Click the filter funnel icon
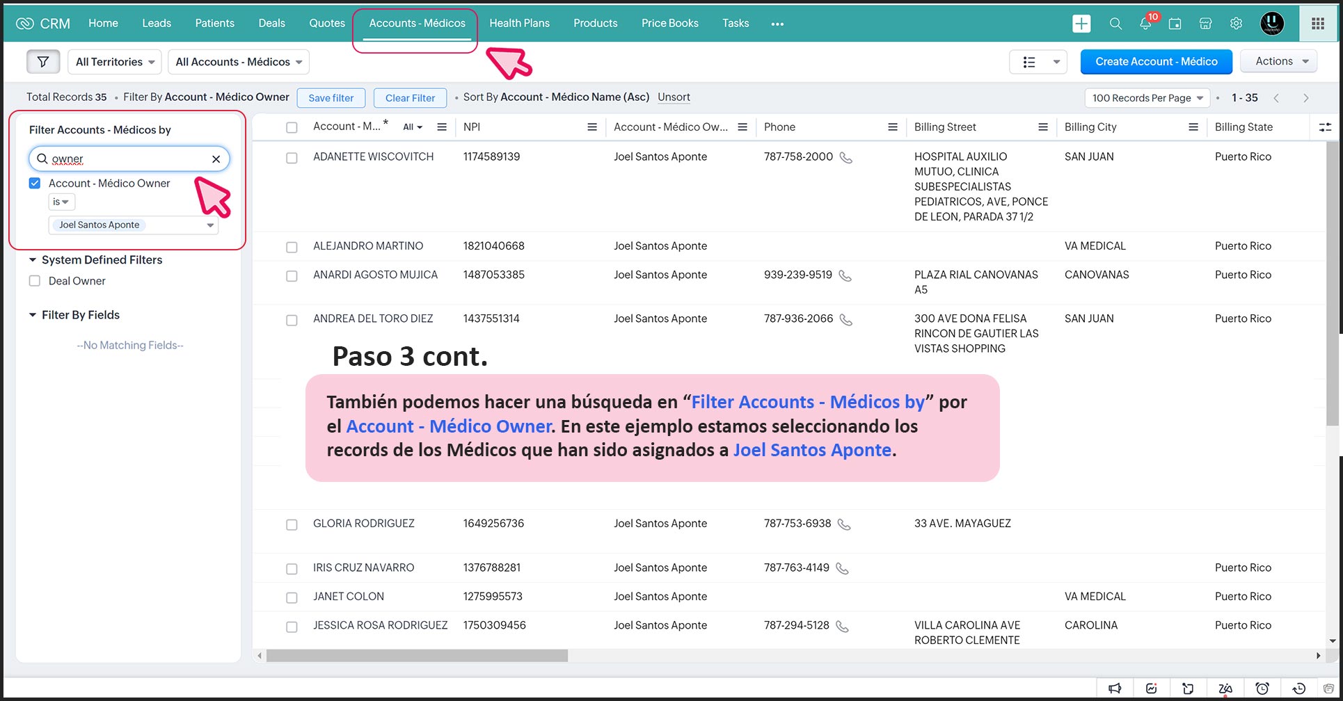The height and width of the screenshot is (701, 1343). pos(43,62)
